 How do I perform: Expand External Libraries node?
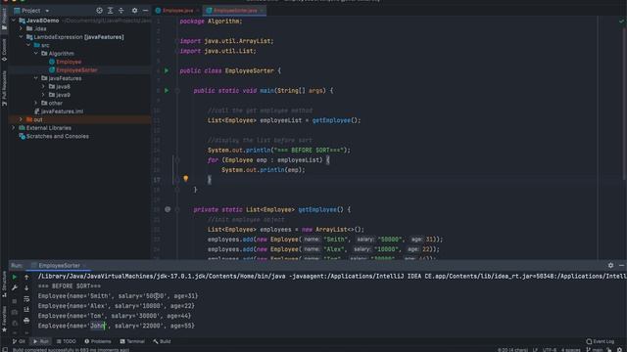14,128
